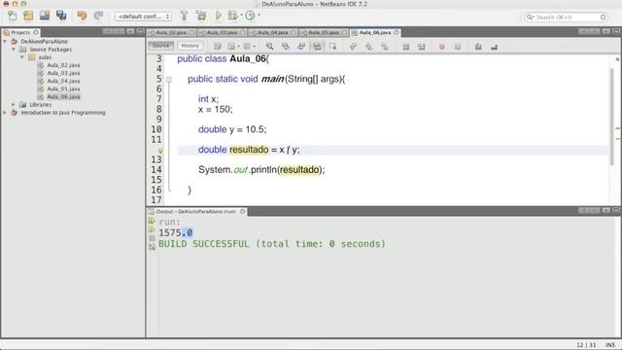
Task: Click the New Project toolbar icon
Action: pyautogui.click(x=28, y=16)
